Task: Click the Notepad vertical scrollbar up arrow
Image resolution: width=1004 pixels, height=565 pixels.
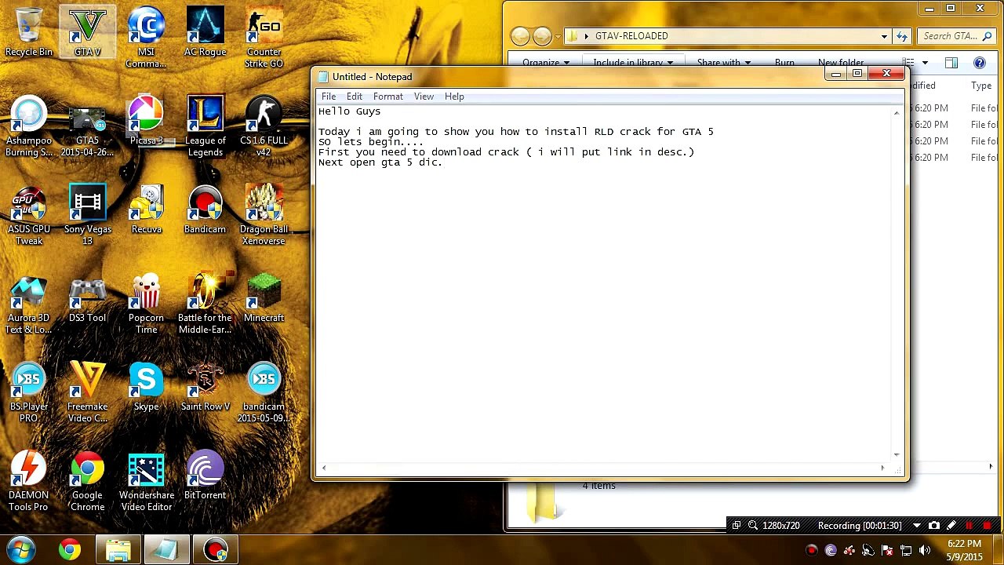Action: 897,113
